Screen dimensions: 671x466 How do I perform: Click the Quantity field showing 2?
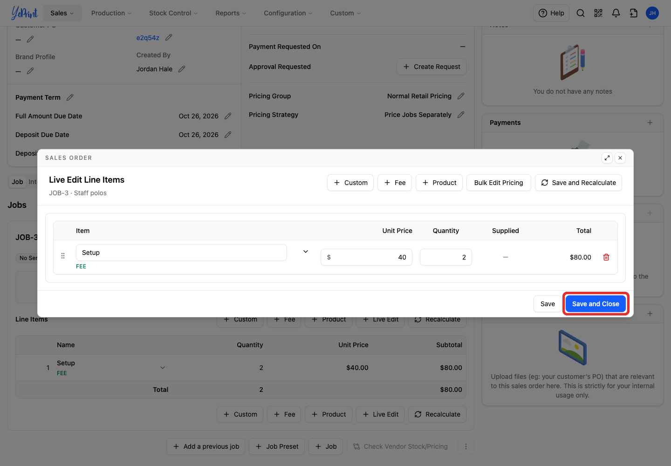click(446, 257)
